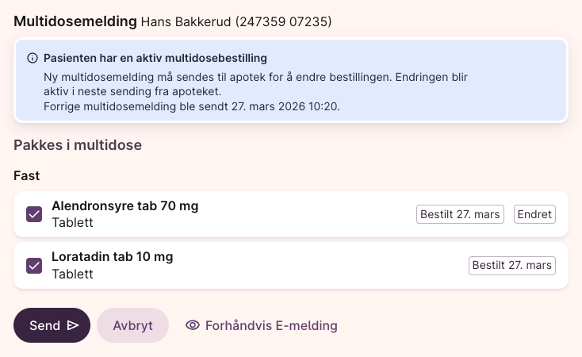Click the Endret badge on Alendronsyre
This screenshot has height=357, width=582.
[x=534, y=214]
